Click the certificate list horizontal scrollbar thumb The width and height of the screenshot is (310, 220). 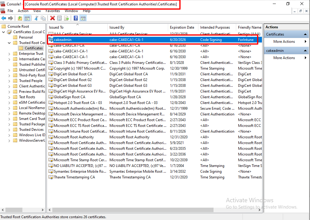pos(133,210)
